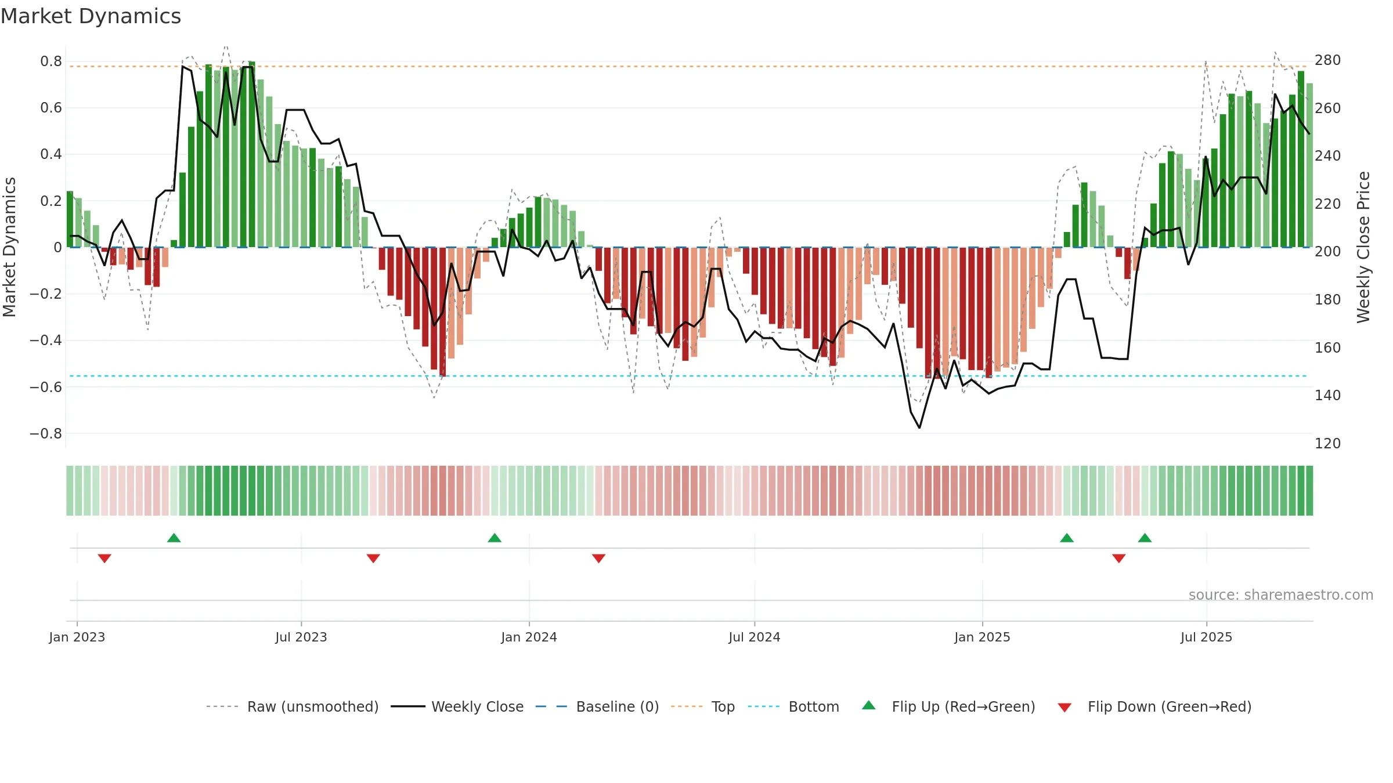Click the flip-up marker just before Jan 2024
Screen dimensions: 1393x783
[495, 538]
